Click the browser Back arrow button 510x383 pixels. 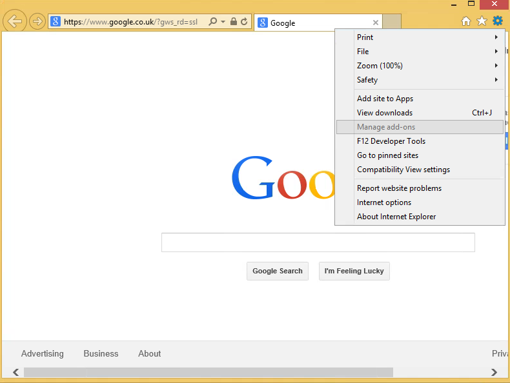[x=15, y=22]
